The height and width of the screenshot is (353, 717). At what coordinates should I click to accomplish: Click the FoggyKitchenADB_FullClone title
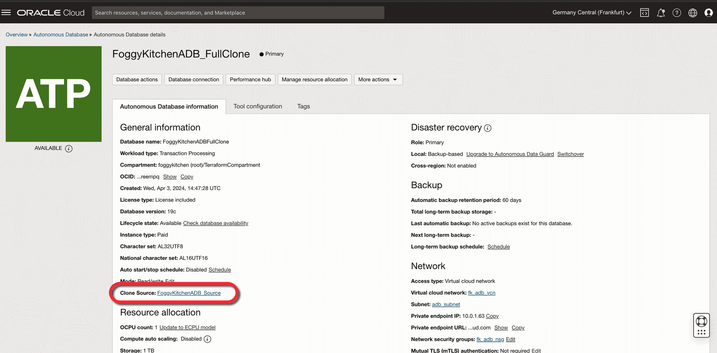(x=181, y=54)
